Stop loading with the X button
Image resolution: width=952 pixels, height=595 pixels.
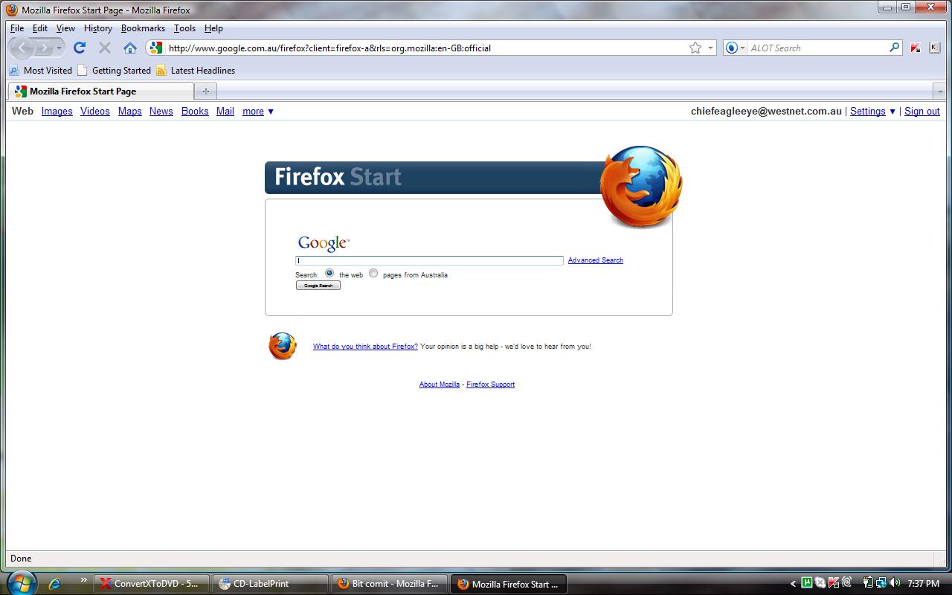(x=105, y=48)
